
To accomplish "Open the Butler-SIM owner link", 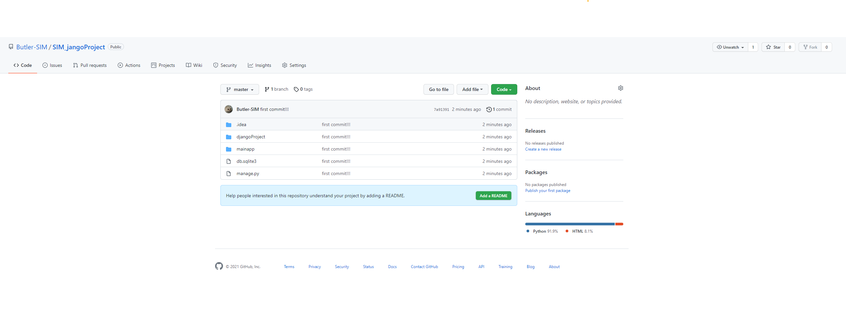I will pos(32,47).
